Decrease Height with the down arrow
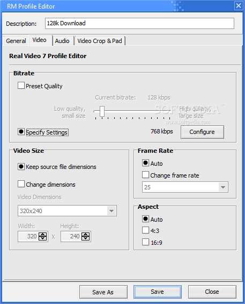Viewport: 245px width, 304px height. point(85,238)
